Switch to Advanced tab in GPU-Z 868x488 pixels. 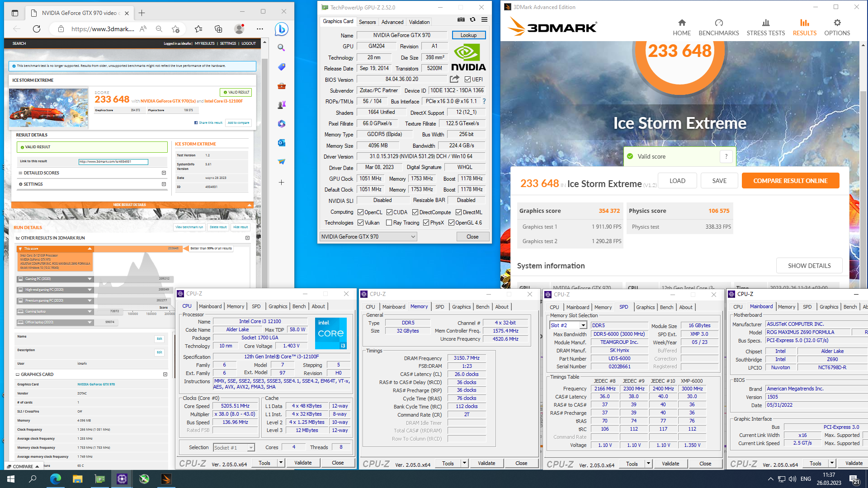[392, 22]
